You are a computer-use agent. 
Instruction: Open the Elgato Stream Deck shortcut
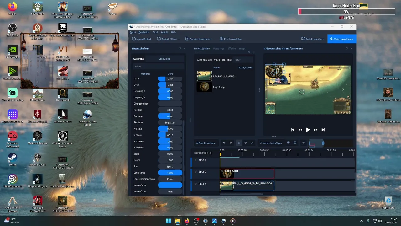pyautogui.click(x=12, y=116)
